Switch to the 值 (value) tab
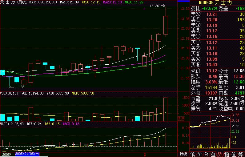 [x=234, y=154]
